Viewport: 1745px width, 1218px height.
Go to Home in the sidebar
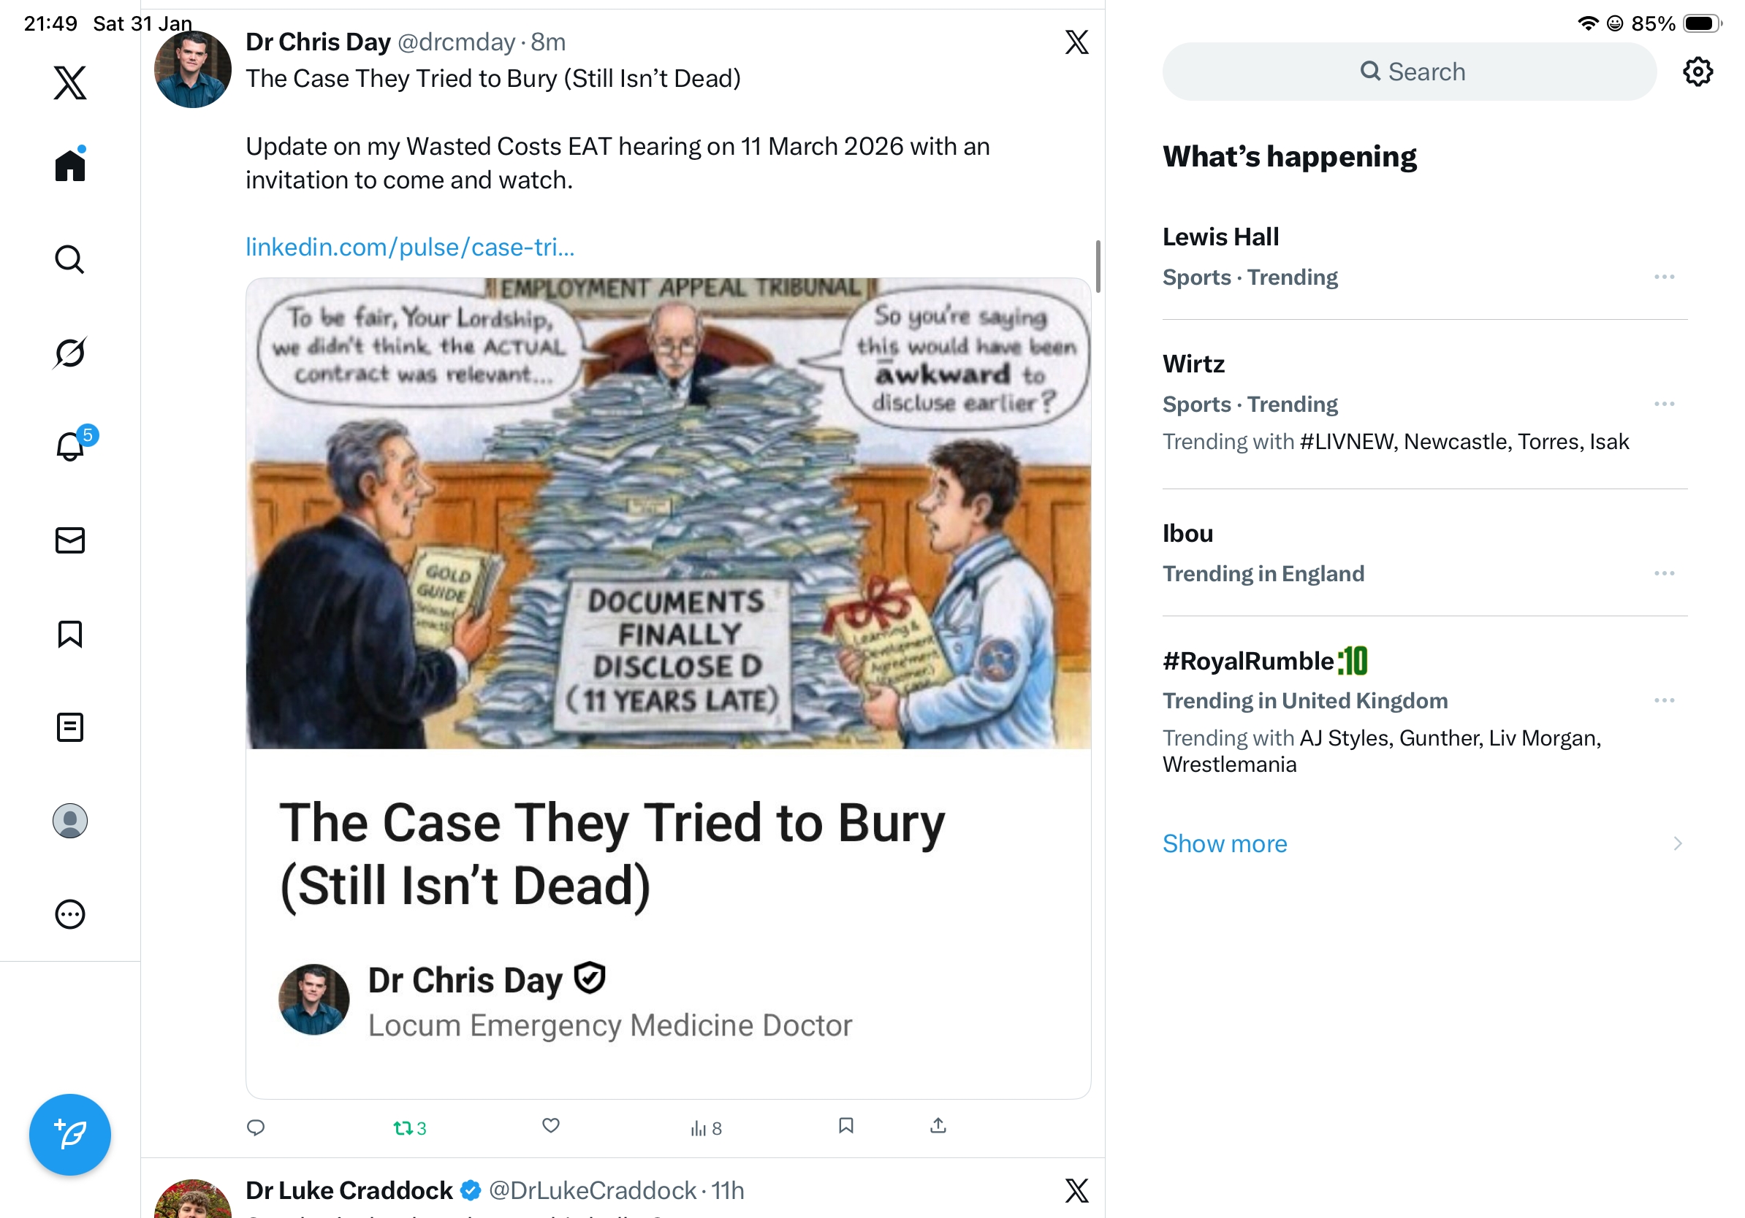70,165
